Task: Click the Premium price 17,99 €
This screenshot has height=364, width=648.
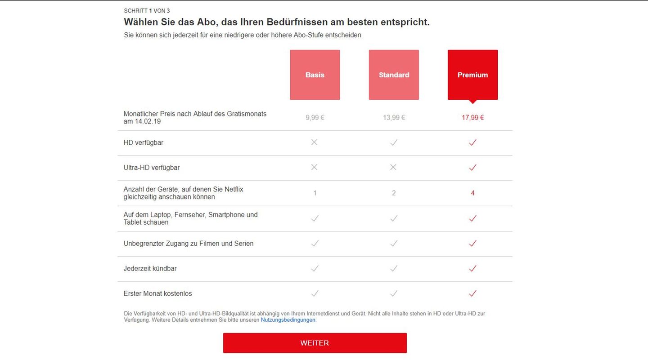Action: click(472, 118)
